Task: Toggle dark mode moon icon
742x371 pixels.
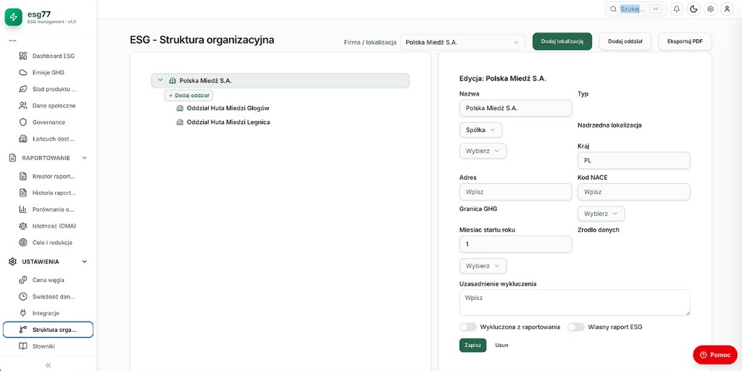Action: (693, 9)
